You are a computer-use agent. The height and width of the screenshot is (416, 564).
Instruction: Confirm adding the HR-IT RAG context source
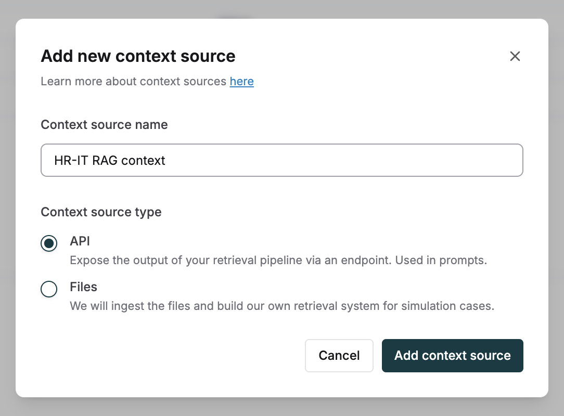tap(452, 356)
